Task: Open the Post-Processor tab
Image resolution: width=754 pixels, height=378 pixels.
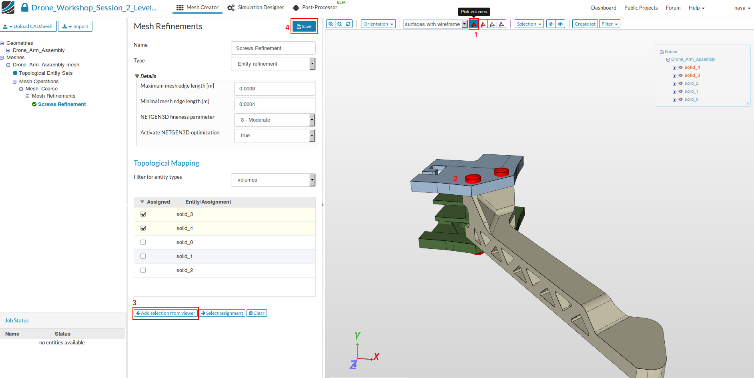Action: pos(315,8)
